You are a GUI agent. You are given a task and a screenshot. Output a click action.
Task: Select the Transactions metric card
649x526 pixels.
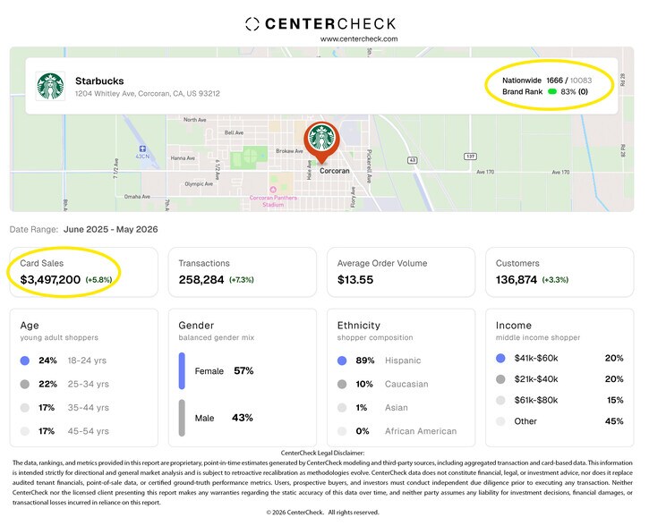pyautogui.click(x=242, y=272)
